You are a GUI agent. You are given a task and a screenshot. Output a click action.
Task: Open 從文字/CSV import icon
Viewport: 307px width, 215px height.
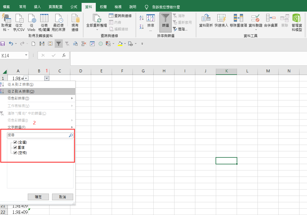coord(19,19)
